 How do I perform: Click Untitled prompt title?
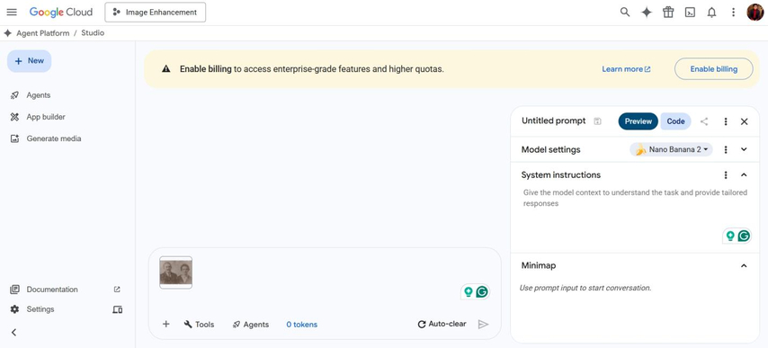pos(553,120)
